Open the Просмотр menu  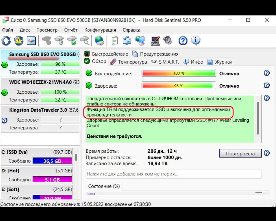point(47,30)
